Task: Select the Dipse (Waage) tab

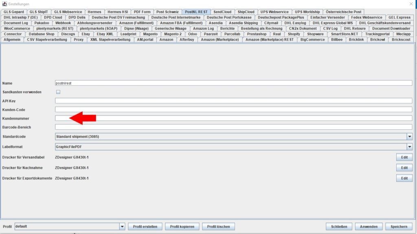Action: tap(136, 28)
